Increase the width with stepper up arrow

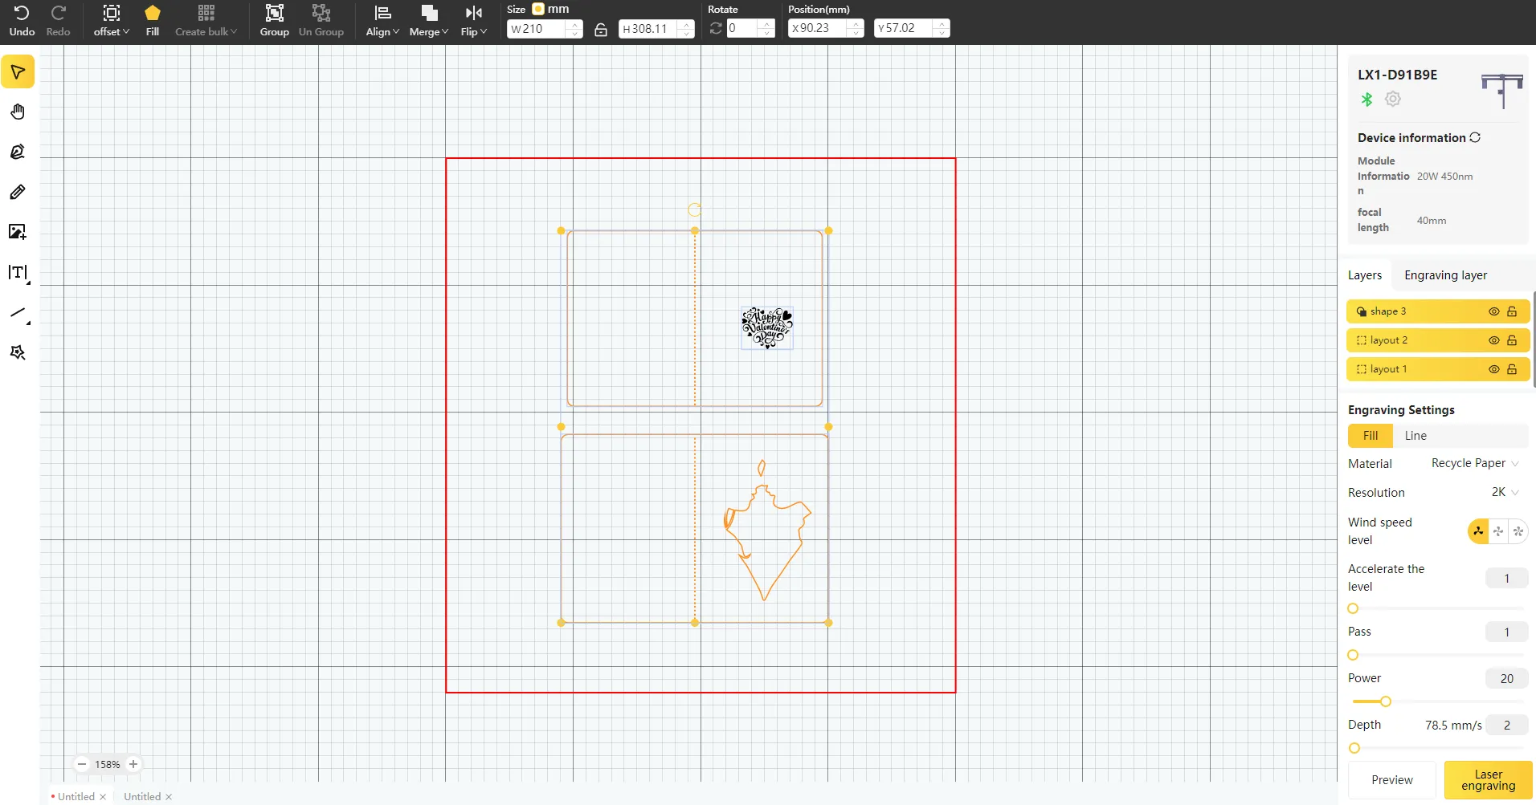(x=574, y=24)
